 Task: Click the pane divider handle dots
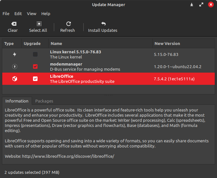point(108,95)
